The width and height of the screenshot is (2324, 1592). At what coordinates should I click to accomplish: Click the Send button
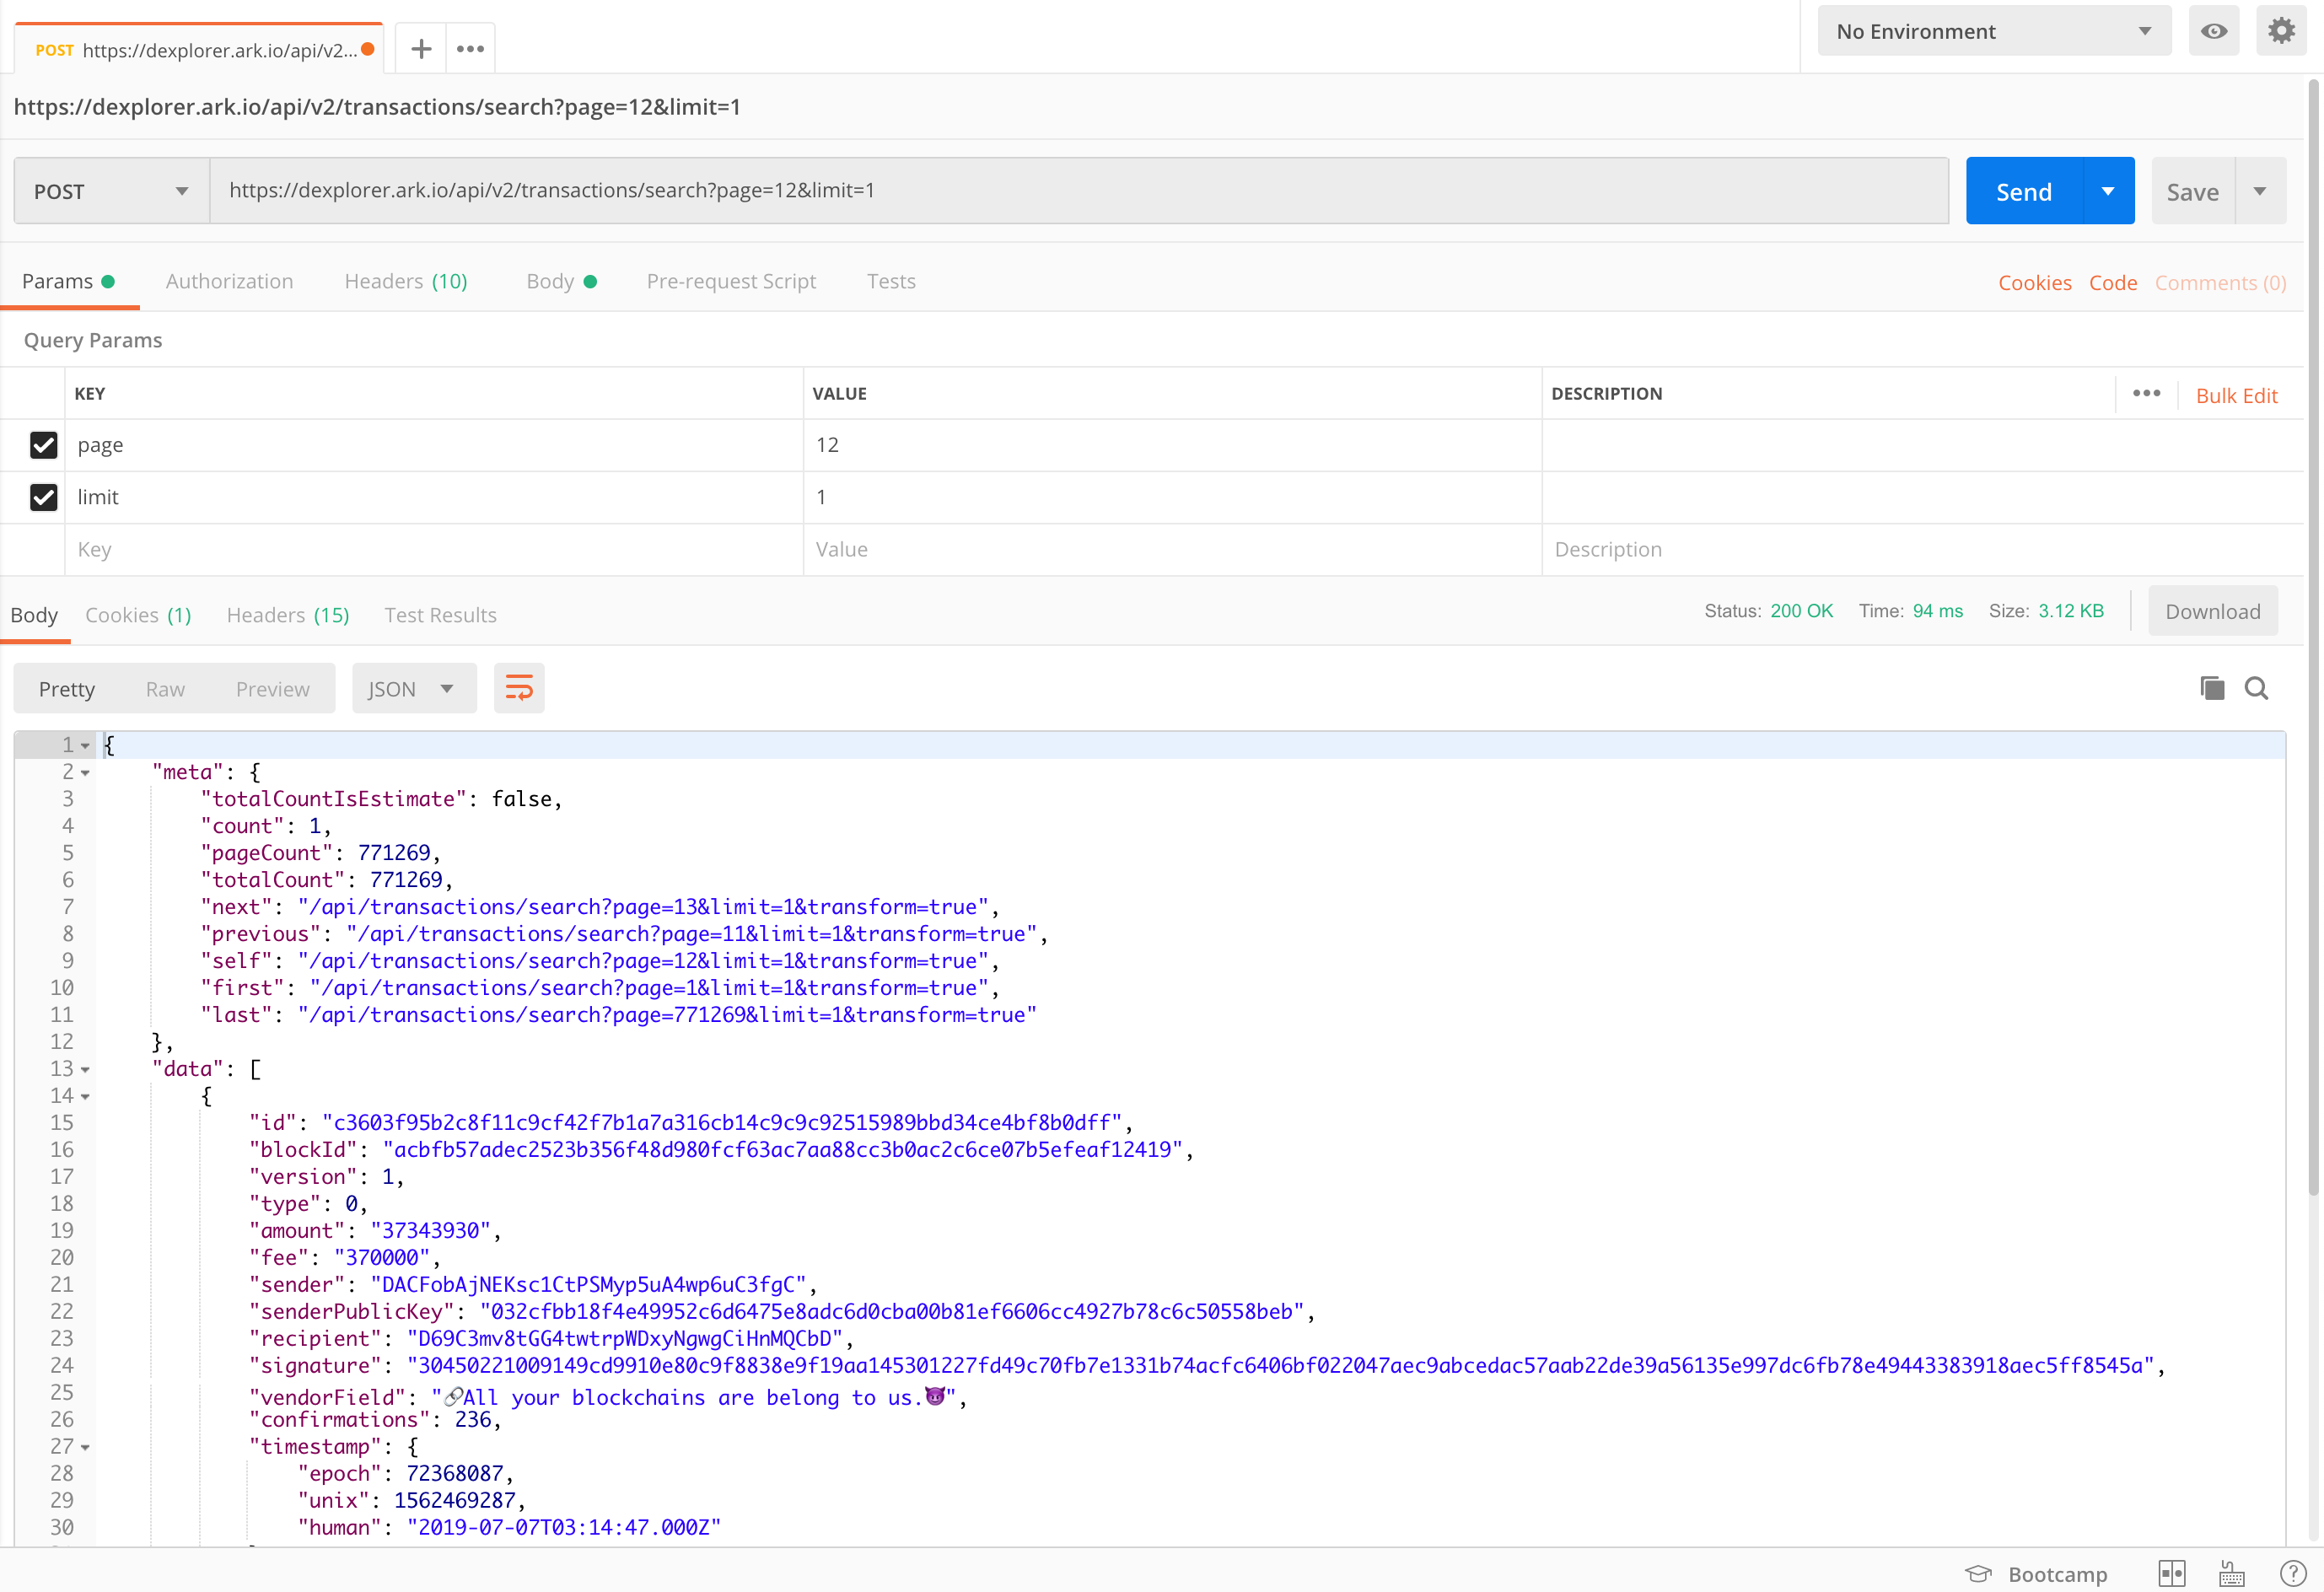(x=2022, y=190)
